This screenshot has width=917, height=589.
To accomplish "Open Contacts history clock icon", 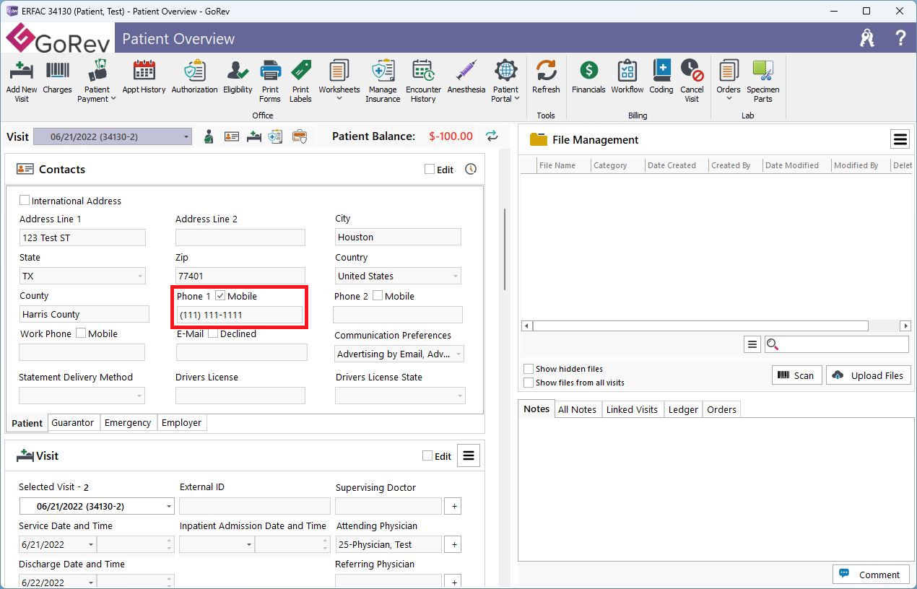I will tap(471, 169).
